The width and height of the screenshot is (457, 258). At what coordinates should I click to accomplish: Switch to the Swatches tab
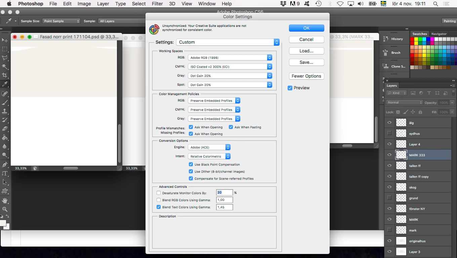click(x=420, y=34)
